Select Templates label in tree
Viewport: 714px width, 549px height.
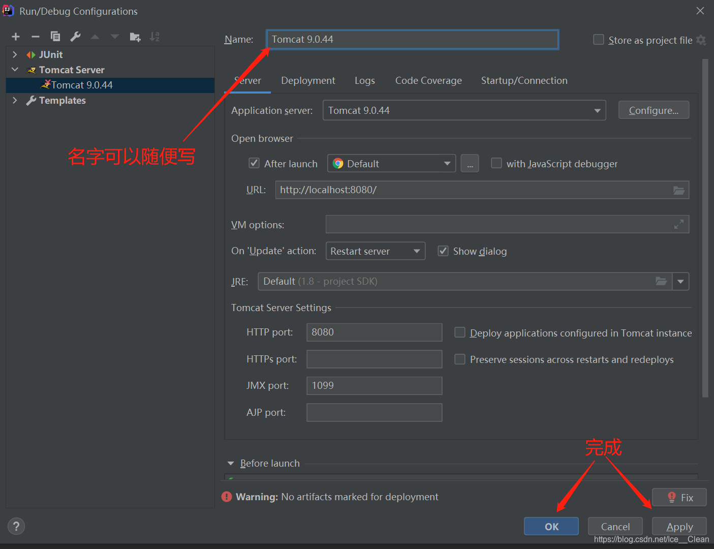pos(63,100)
